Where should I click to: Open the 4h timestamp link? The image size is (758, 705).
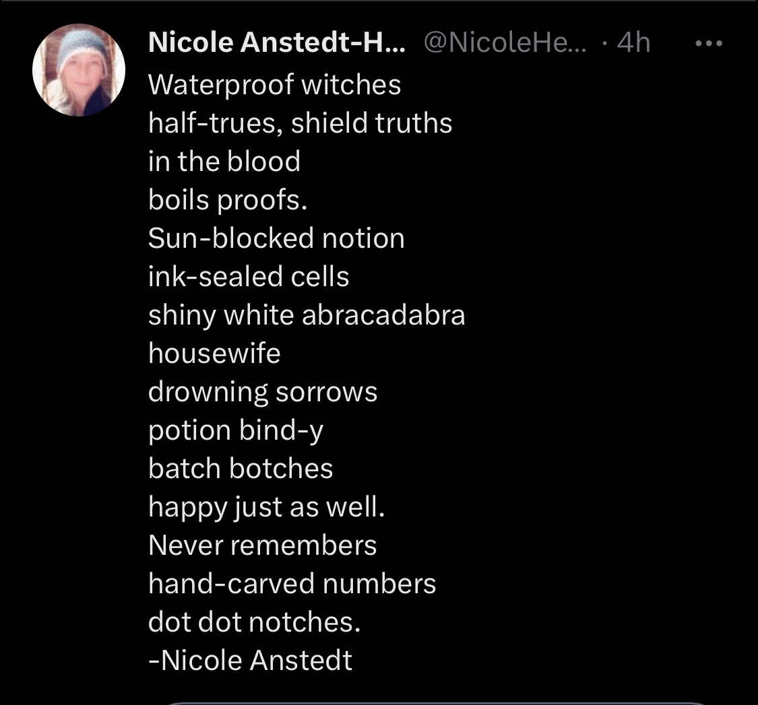pyautogui.click(x=633, y=44)
